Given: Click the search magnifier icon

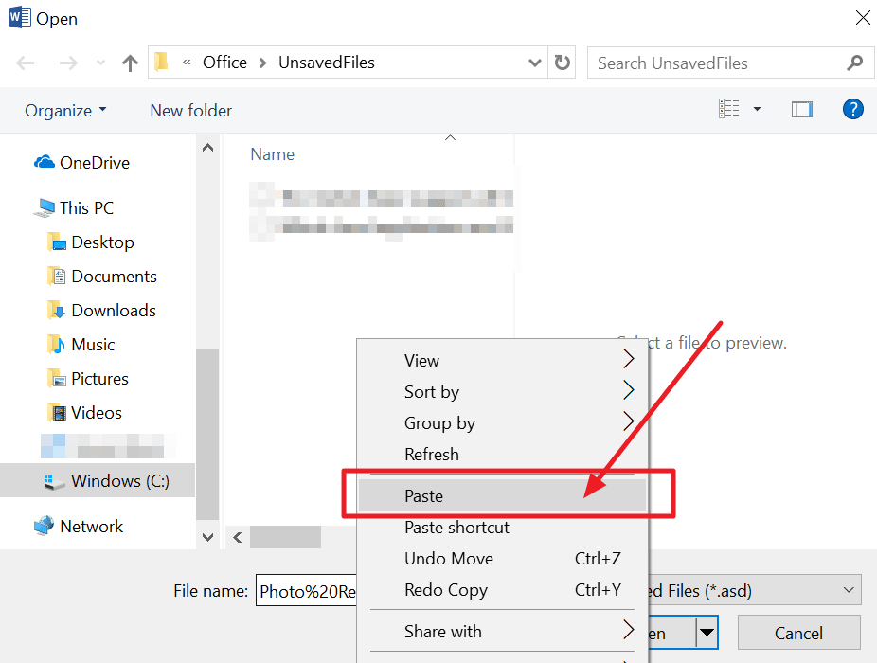Looking at the screenshot, I should pyautogui.click(x=854, y=63).
